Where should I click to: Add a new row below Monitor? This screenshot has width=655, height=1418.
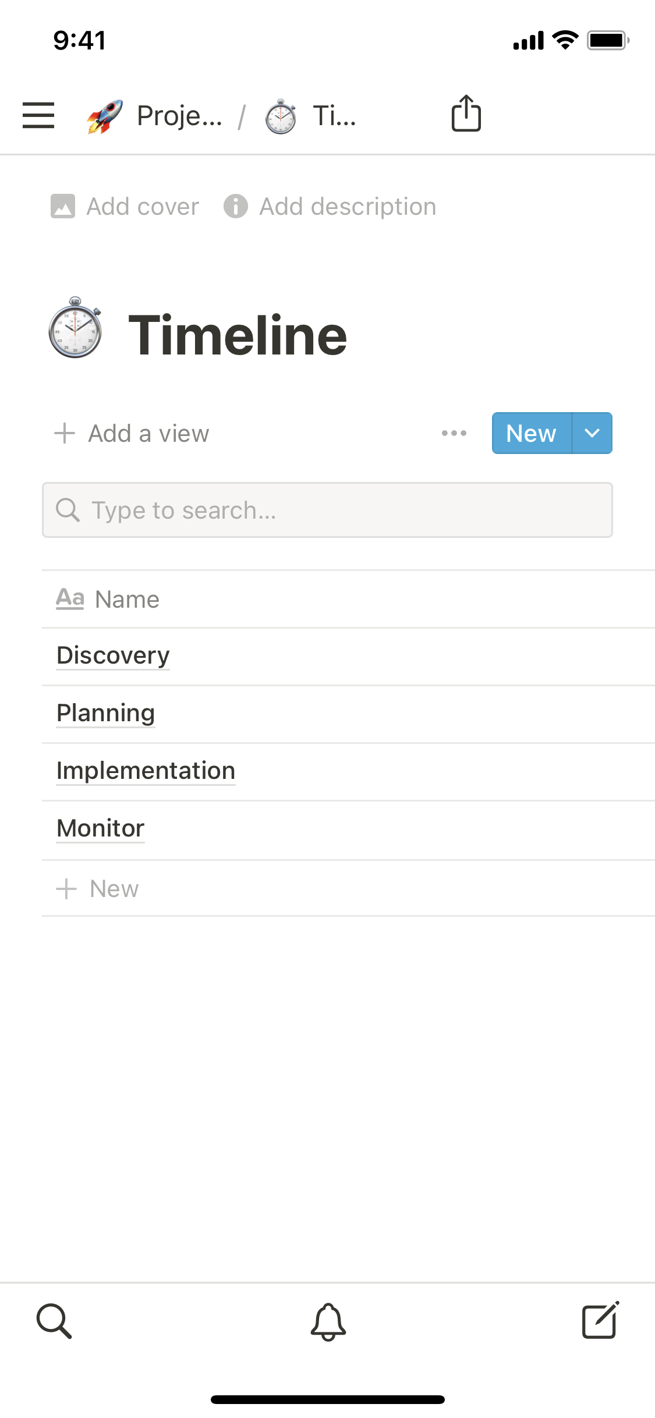(98, 889)
